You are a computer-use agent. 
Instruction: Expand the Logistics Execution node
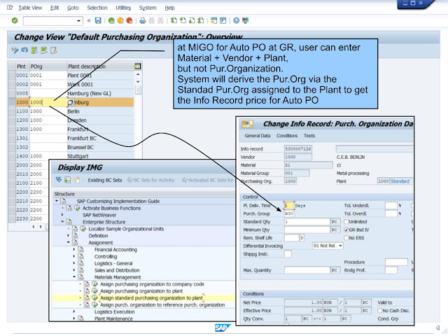pos(74,311)
